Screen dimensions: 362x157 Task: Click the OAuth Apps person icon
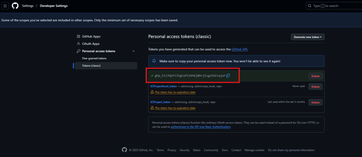[78, 44]
